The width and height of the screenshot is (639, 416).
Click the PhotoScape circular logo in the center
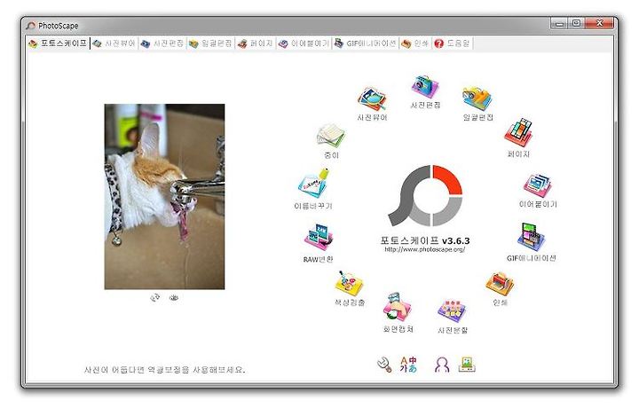[x=425, y=195]
